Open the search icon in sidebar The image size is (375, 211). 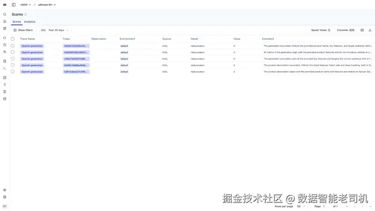pos(4,14)
